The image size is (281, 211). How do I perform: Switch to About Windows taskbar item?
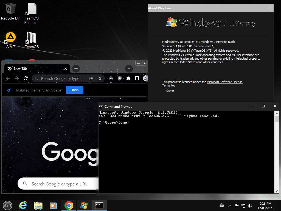pos(84,206)
